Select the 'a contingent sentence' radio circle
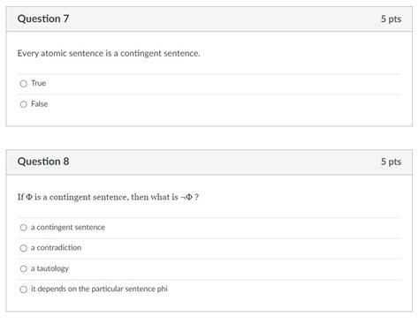This screenshot has width=419, height=324. click(x=24, y=228)
